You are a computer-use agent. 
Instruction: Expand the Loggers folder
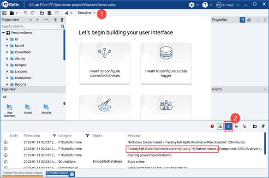7,71
